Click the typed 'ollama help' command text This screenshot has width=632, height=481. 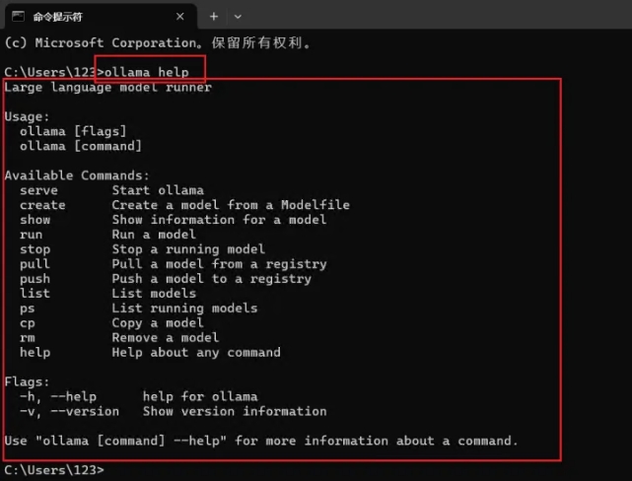click(x=147, y=73)
